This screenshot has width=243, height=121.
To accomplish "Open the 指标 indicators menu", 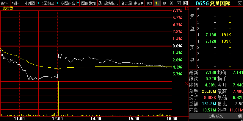I will coord(16,3).
